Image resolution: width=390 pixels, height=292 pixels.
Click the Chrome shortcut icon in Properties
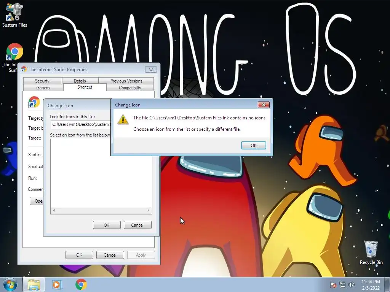(34, 102)
